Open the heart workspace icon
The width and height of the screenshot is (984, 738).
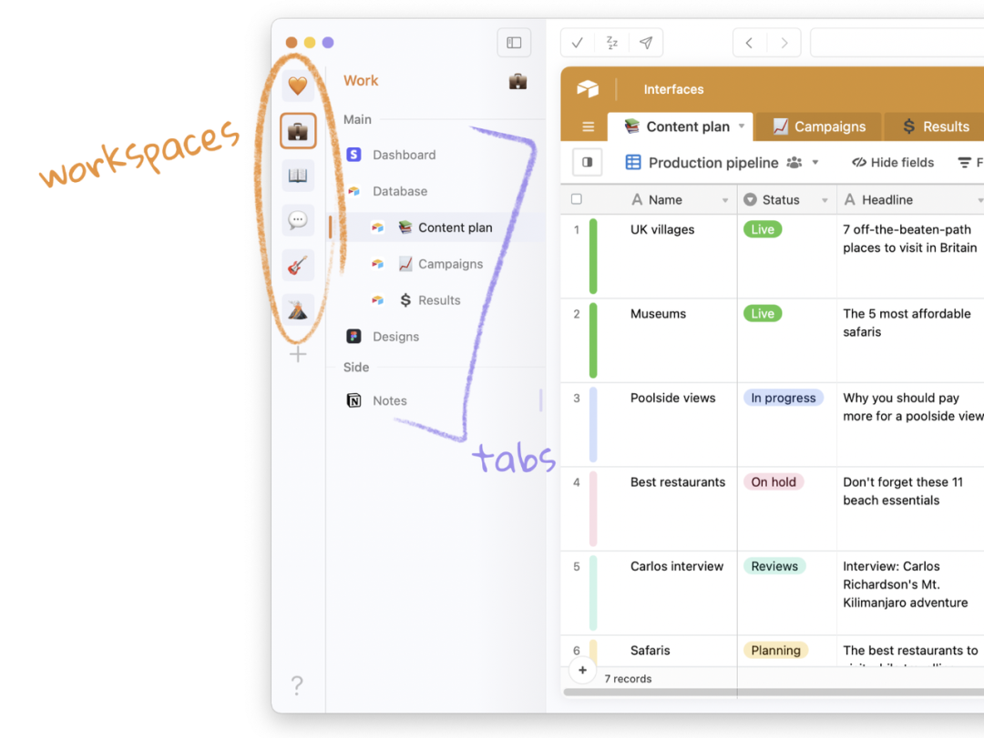297,86
